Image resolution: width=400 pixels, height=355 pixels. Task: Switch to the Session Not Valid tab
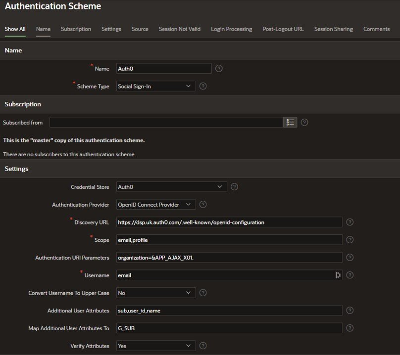[180, 29]
